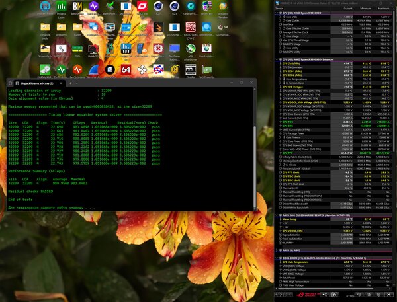The height and width of the screenshot is (302, 397).
Task: Click the HWiNFO settings gear icon
Action: 378,295
